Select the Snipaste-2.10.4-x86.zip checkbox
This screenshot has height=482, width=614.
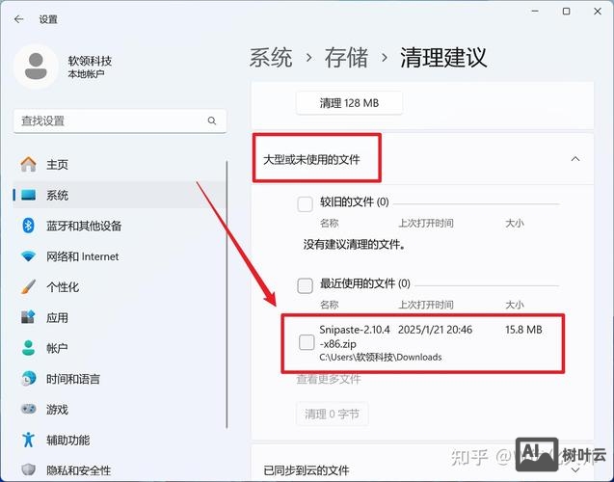[x=307, y=342]
